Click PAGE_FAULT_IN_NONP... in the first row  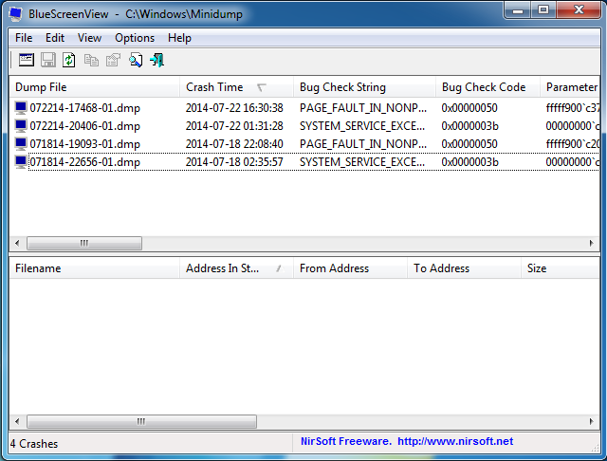[x=363, y=108]
